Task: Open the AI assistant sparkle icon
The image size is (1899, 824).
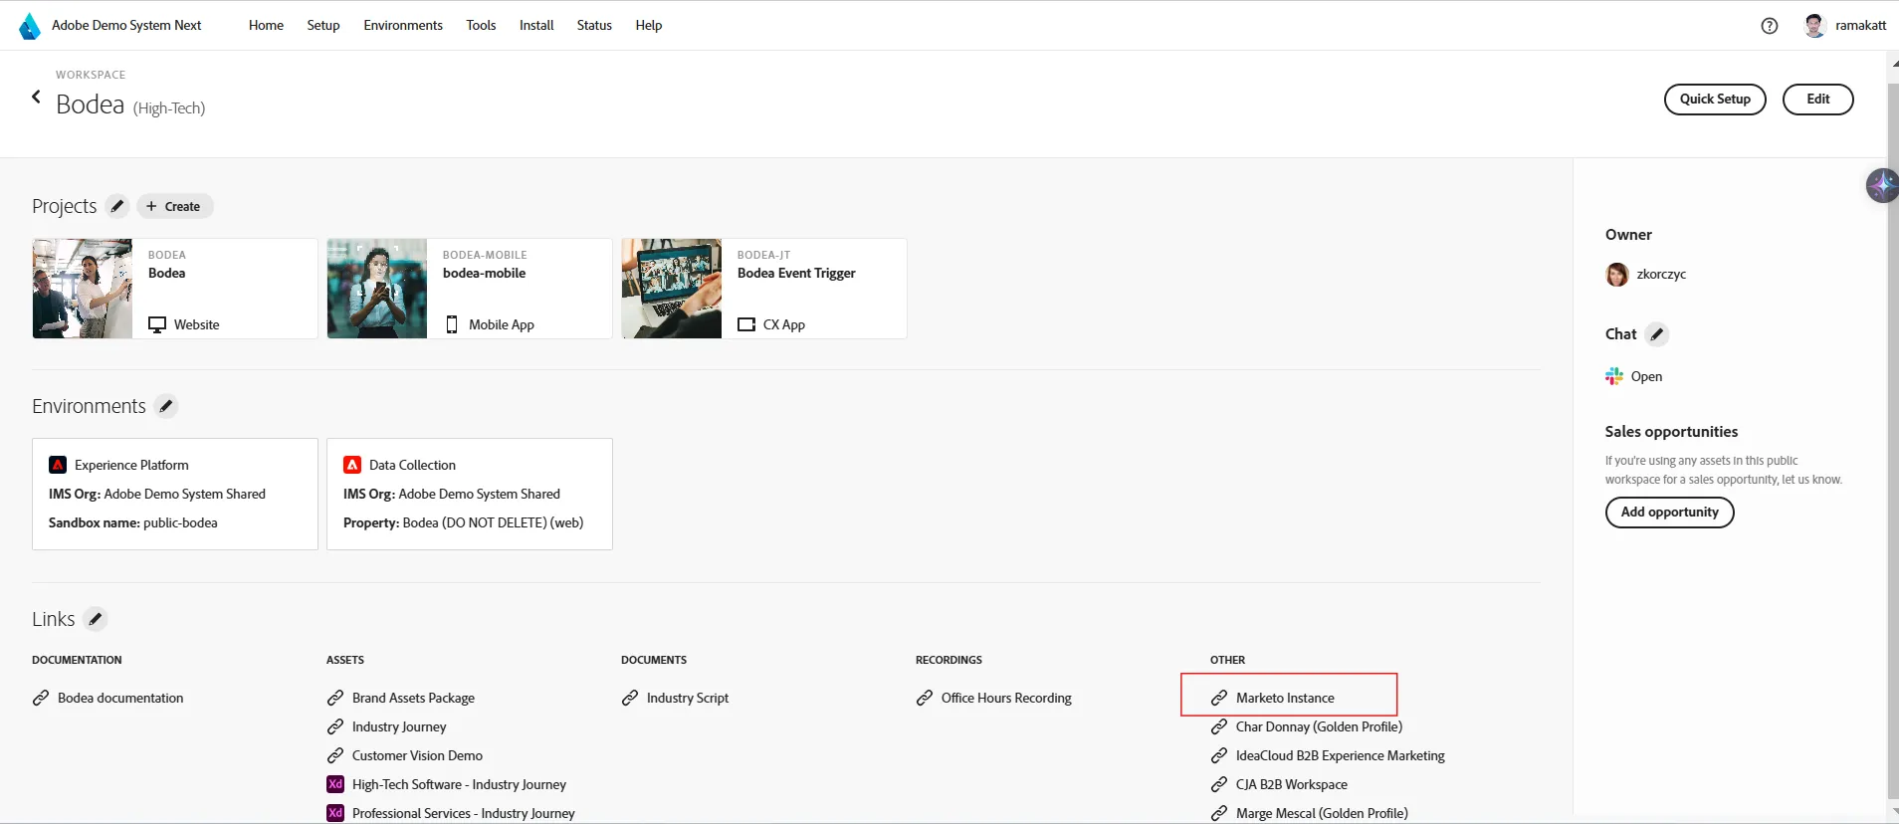Action: 1881,185
